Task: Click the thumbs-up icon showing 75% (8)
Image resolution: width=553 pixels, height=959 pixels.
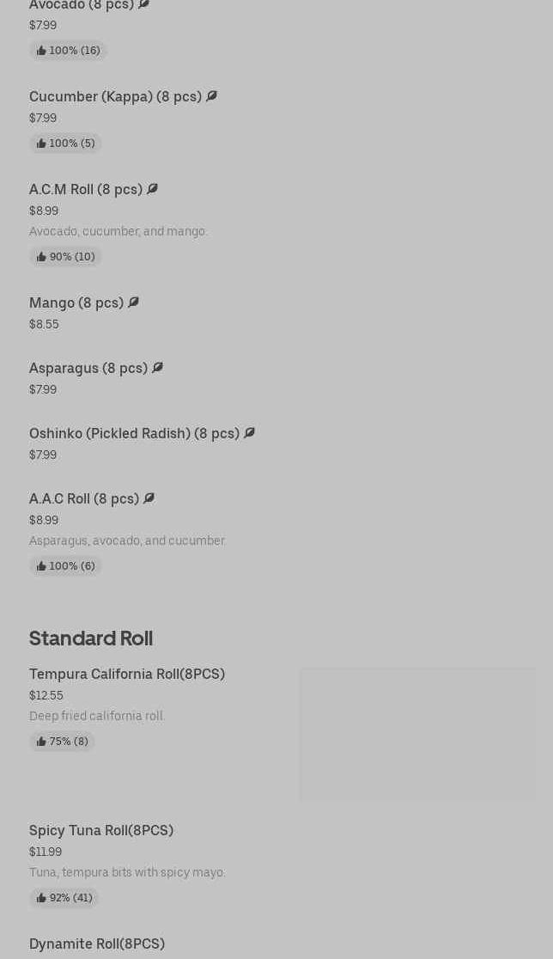Action: coord(41,742)
